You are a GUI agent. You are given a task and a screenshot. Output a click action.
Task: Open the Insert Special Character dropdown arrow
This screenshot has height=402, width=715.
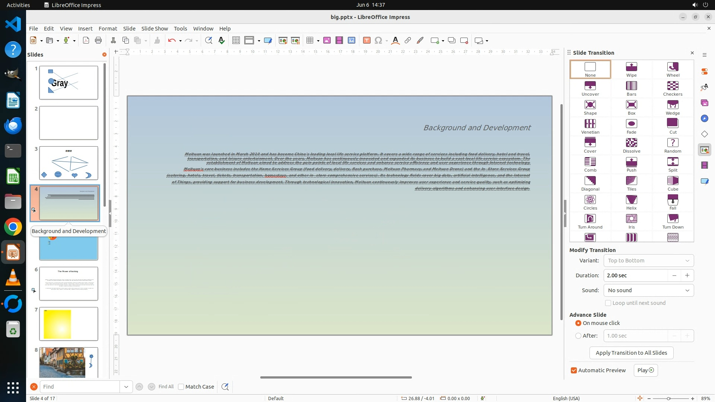point(387,41)
